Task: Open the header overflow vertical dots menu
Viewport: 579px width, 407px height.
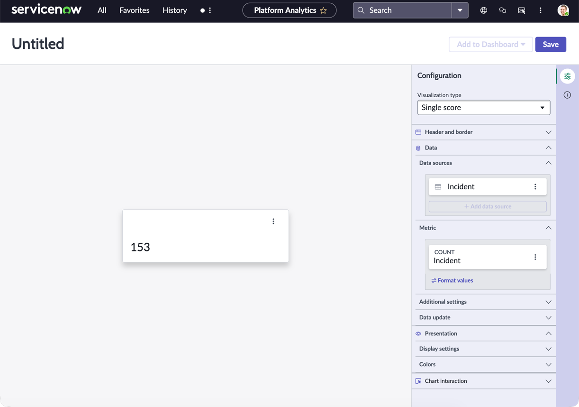Action: coord(541,10)
